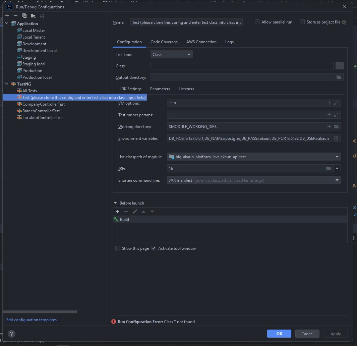Open the Listeners tab
The width and height of the screenshot is (357, 346).
click(186, 89)
